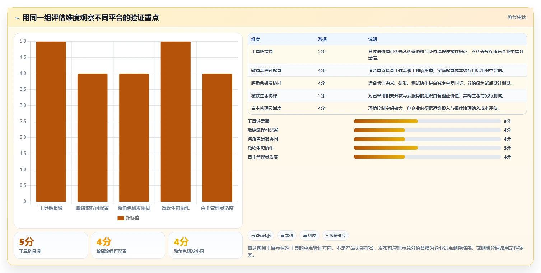541x273 pixels.
Task: Open the Chart.js tag chip
Action: pyautogui.click(x=261, y=236)
